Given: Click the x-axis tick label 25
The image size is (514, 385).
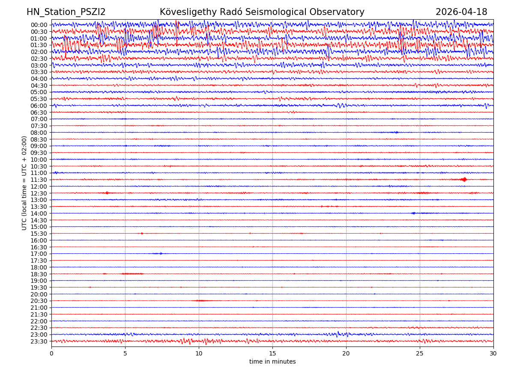Looking at the screenshot, I should click(420, 354).
